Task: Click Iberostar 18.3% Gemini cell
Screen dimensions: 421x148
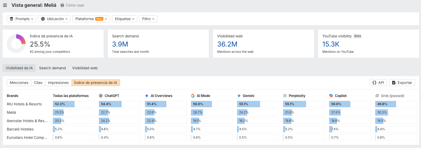Action: pyautogui.click(x=258, y=121)
